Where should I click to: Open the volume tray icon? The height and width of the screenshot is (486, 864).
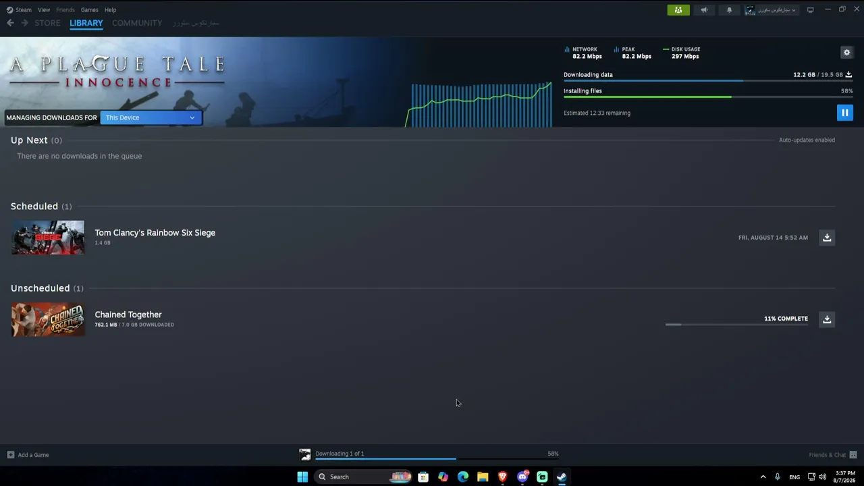click(822, 477)
